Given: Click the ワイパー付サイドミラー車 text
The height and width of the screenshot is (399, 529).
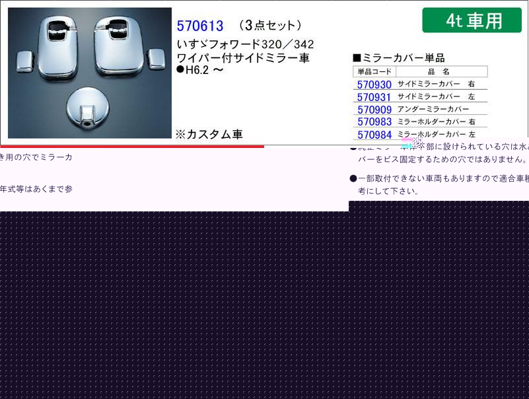Looking at the screenshot, I should [x=243, y=57].
